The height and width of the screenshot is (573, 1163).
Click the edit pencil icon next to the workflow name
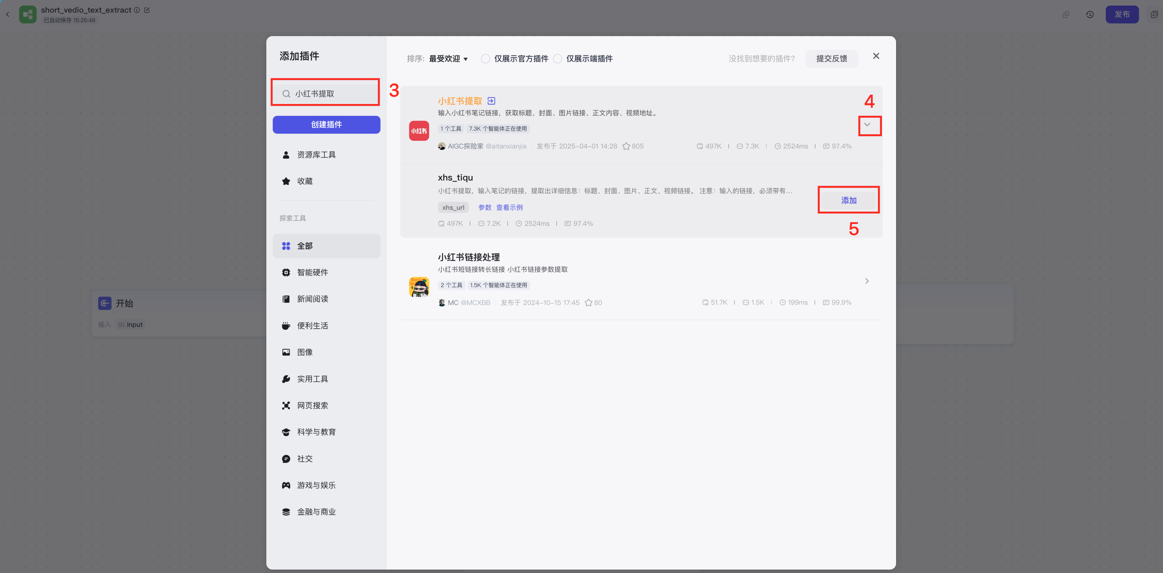147,10
